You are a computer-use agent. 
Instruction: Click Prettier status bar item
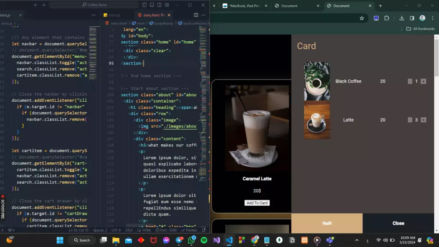189,230
